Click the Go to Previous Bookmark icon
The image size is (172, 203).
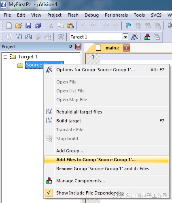tap(138, 26)
